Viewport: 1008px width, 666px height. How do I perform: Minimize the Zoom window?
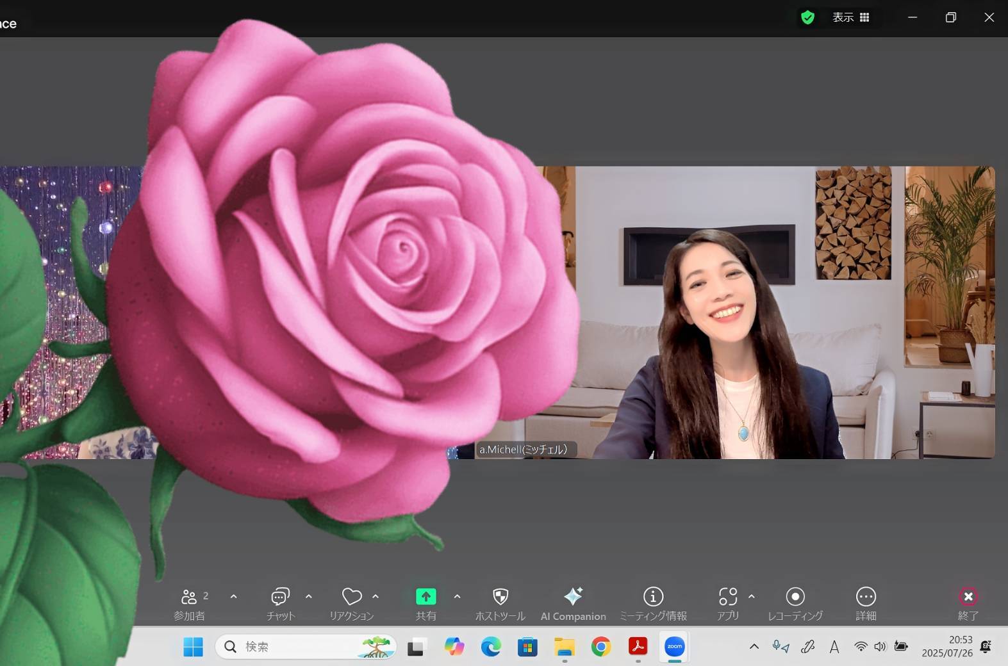(x=913, y=17)
